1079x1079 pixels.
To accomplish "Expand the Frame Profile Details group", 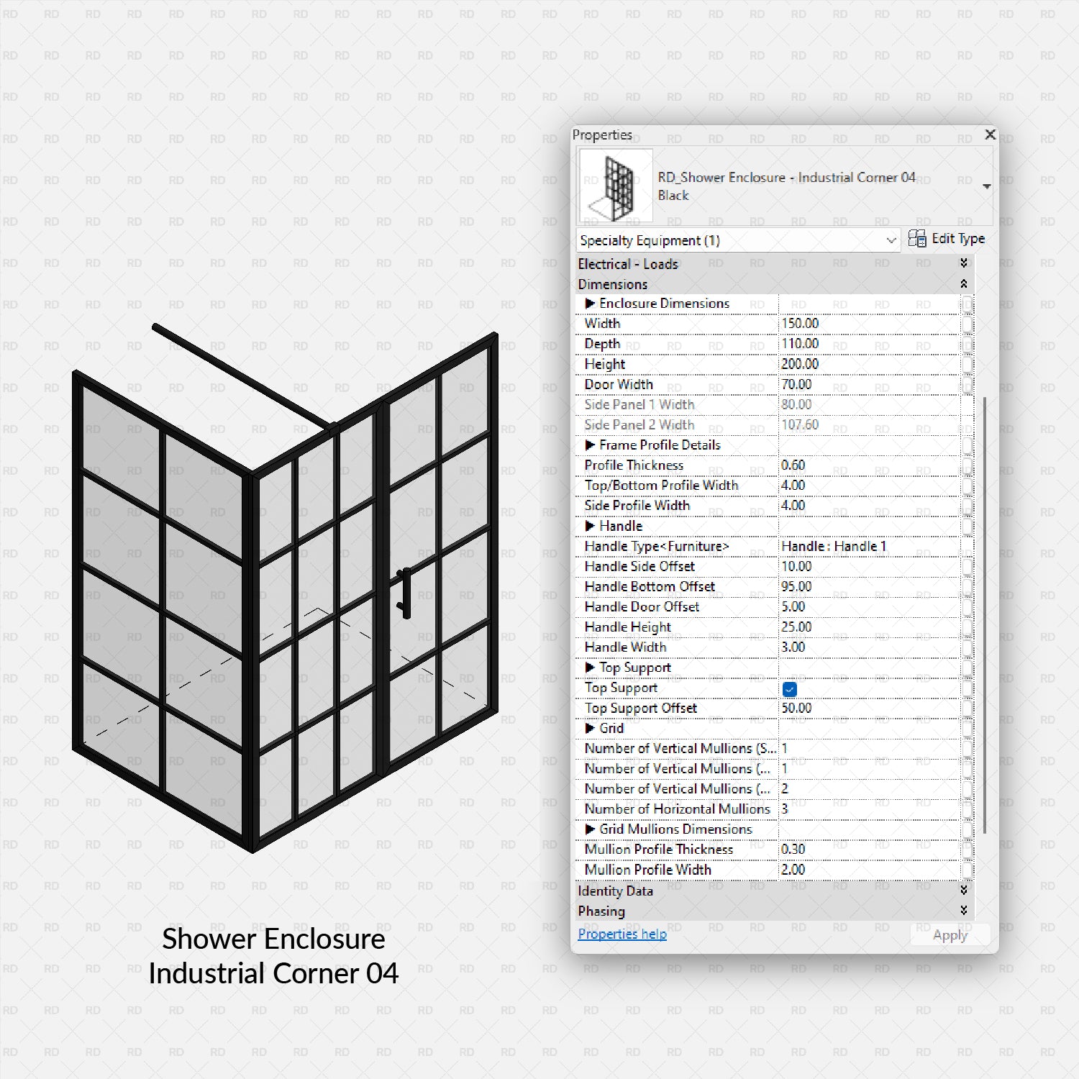I will pyautogui.click(x=590, y=445).
